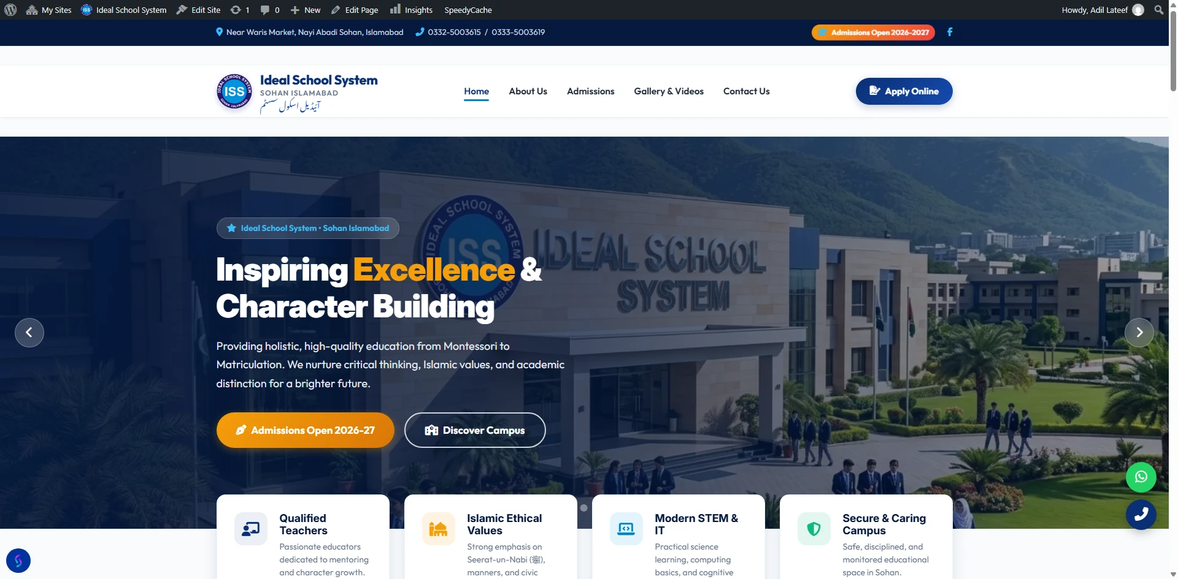The image size is (1178, 579).
Task: Click Discover Campus button
Action: tap(475, 430)
